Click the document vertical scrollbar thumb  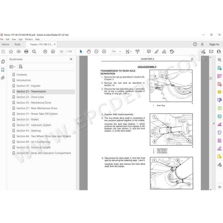click(211, 78)
